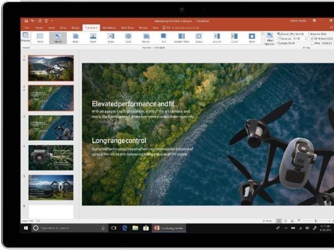Choose the Push transition
The width and height of the screenshot is (334, 250).
pos(93,38)
